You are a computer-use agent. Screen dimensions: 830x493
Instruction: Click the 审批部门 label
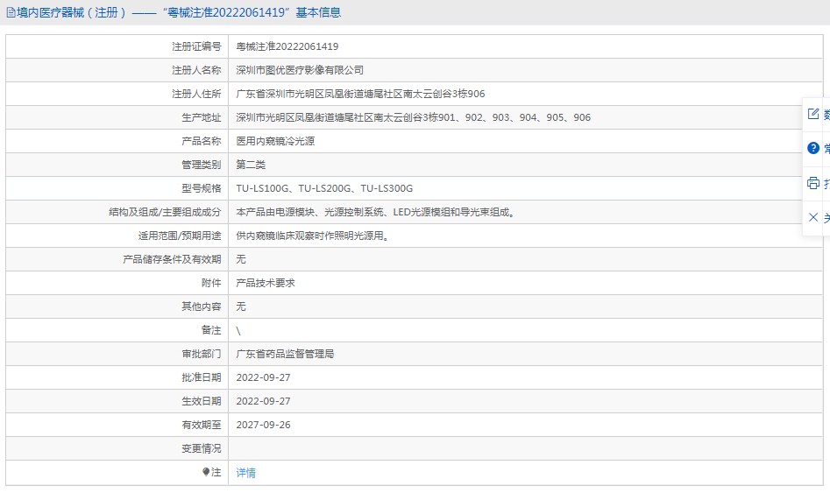click(202, 354)
